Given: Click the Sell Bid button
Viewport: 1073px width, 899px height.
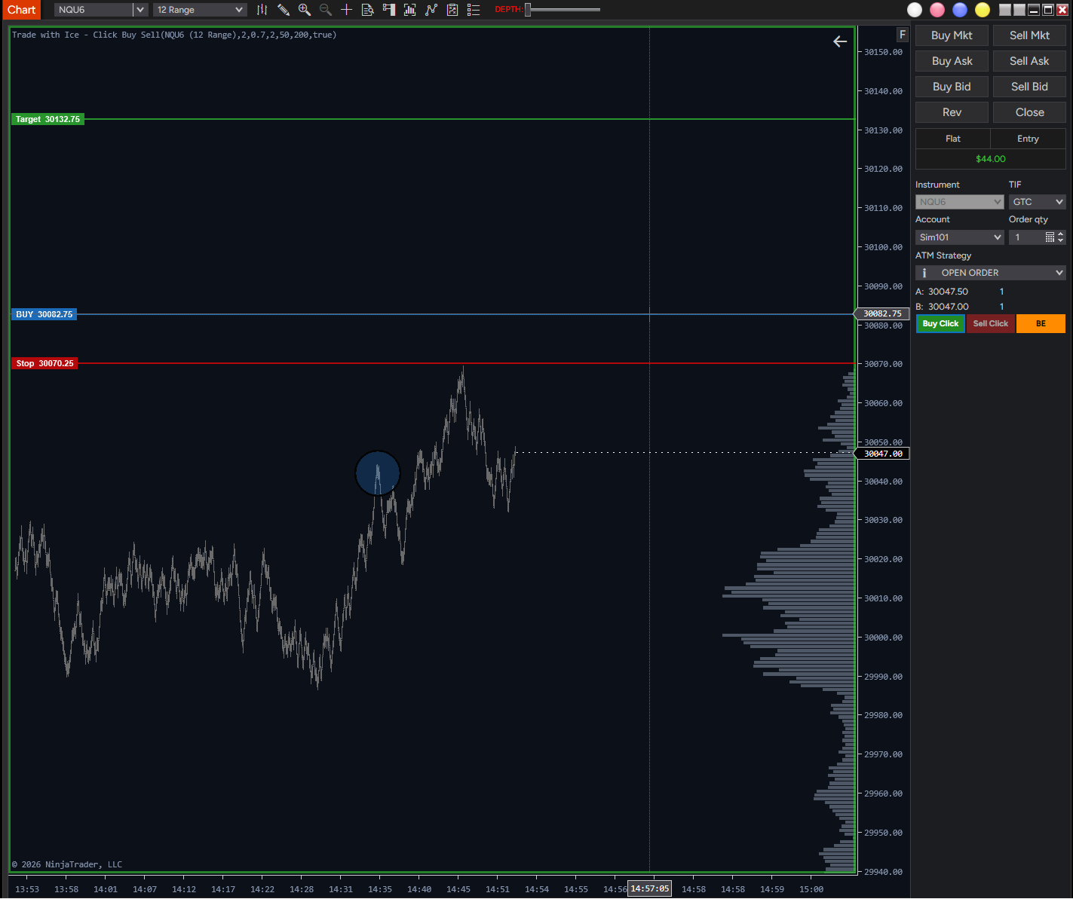Looking at the screenshot, I should (x=1029, y=87).
